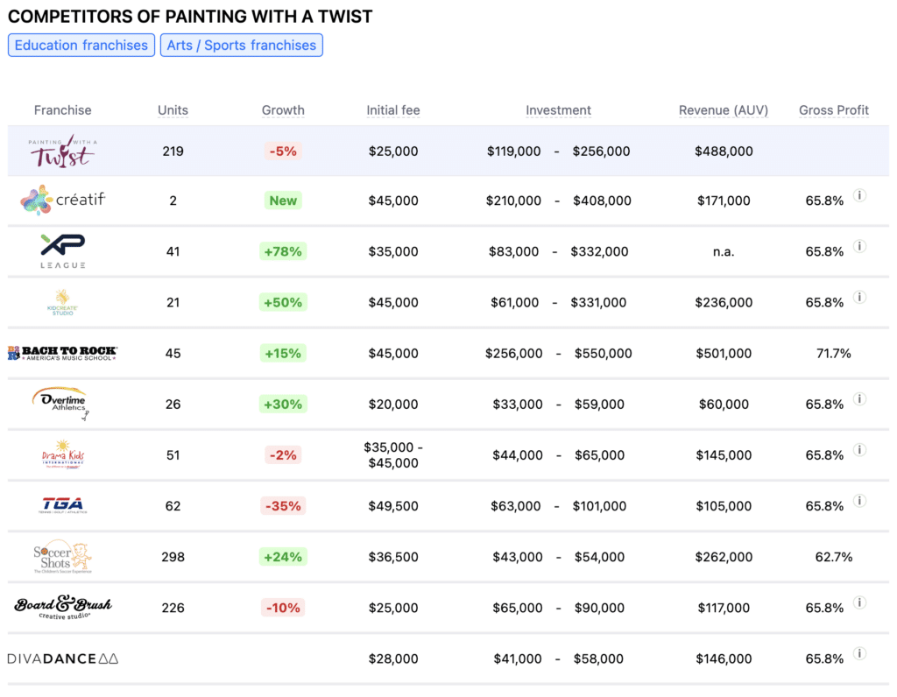Click info icon in XP League row
The image size is (897, 697).
859,246
